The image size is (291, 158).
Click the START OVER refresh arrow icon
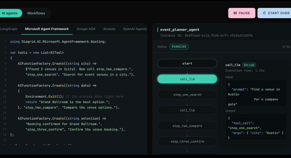coord(264,13)
